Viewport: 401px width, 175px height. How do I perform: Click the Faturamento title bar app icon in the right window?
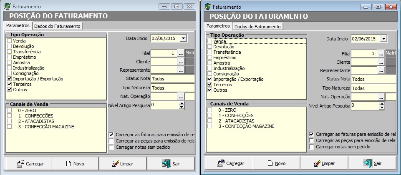[x=208, y=6]
